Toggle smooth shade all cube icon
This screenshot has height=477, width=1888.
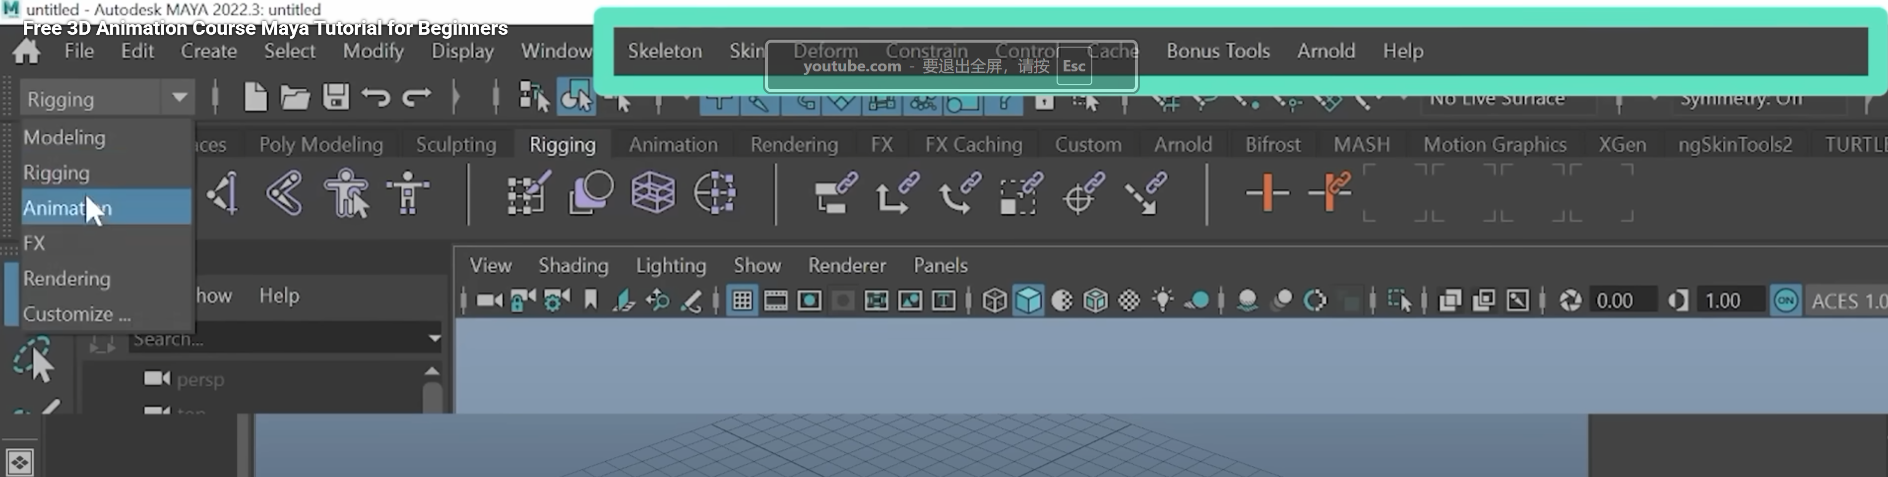coord(1028,301)
